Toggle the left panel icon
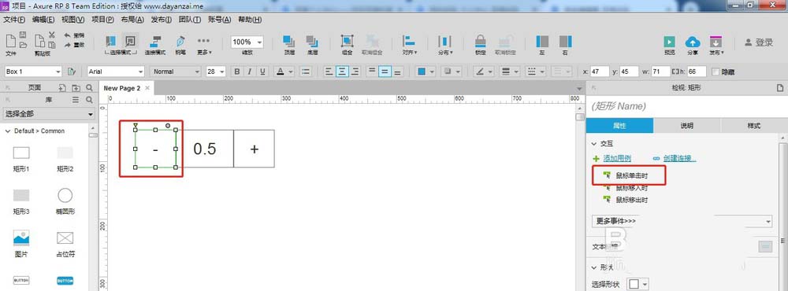This screenshot has width=788, height=291. point(542,41)
